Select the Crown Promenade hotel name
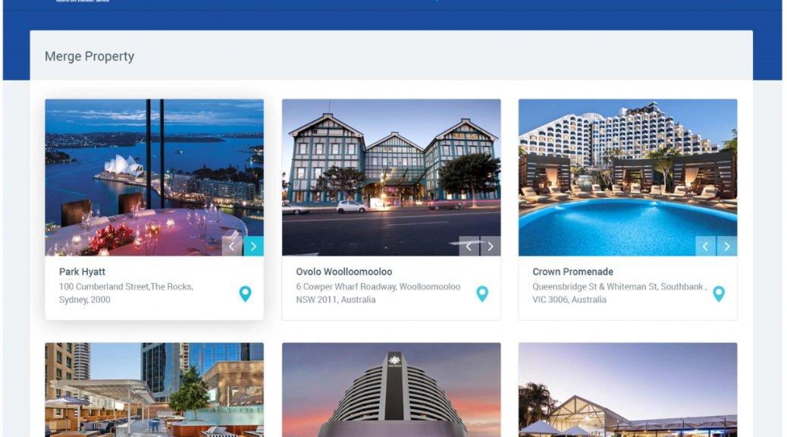The width and height of the screenshot is (787, 437). point(572,272)
